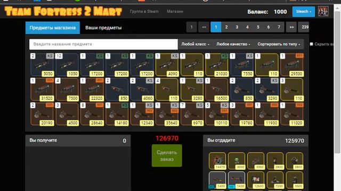Image resolution: width=341 pixels, height=191 pixels.
Task: Click the previous pages << button
Action: [204, 27]
